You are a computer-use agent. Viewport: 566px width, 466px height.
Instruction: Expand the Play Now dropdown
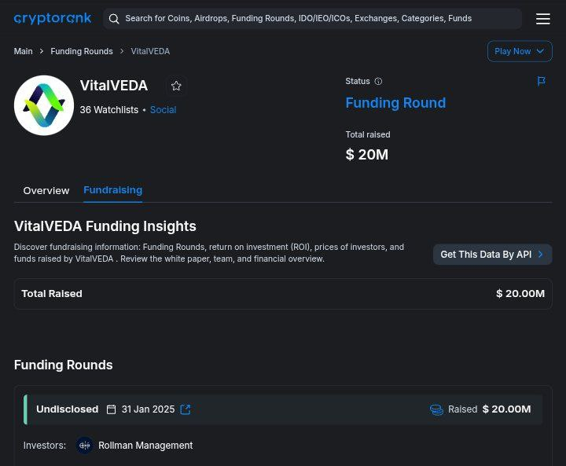(x=520, y=51)
